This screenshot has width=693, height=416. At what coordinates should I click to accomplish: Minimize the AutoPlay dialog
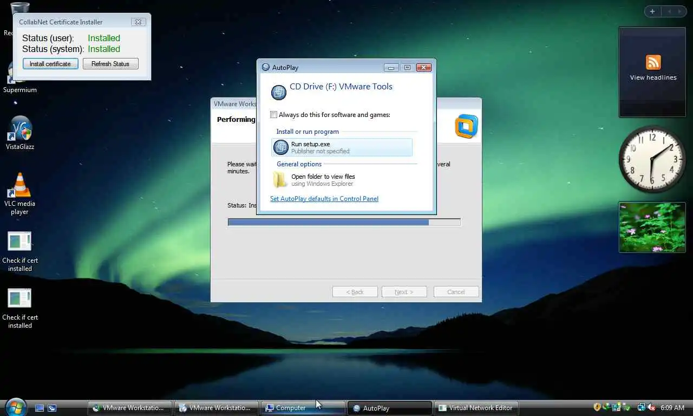[x=391, y=68]
